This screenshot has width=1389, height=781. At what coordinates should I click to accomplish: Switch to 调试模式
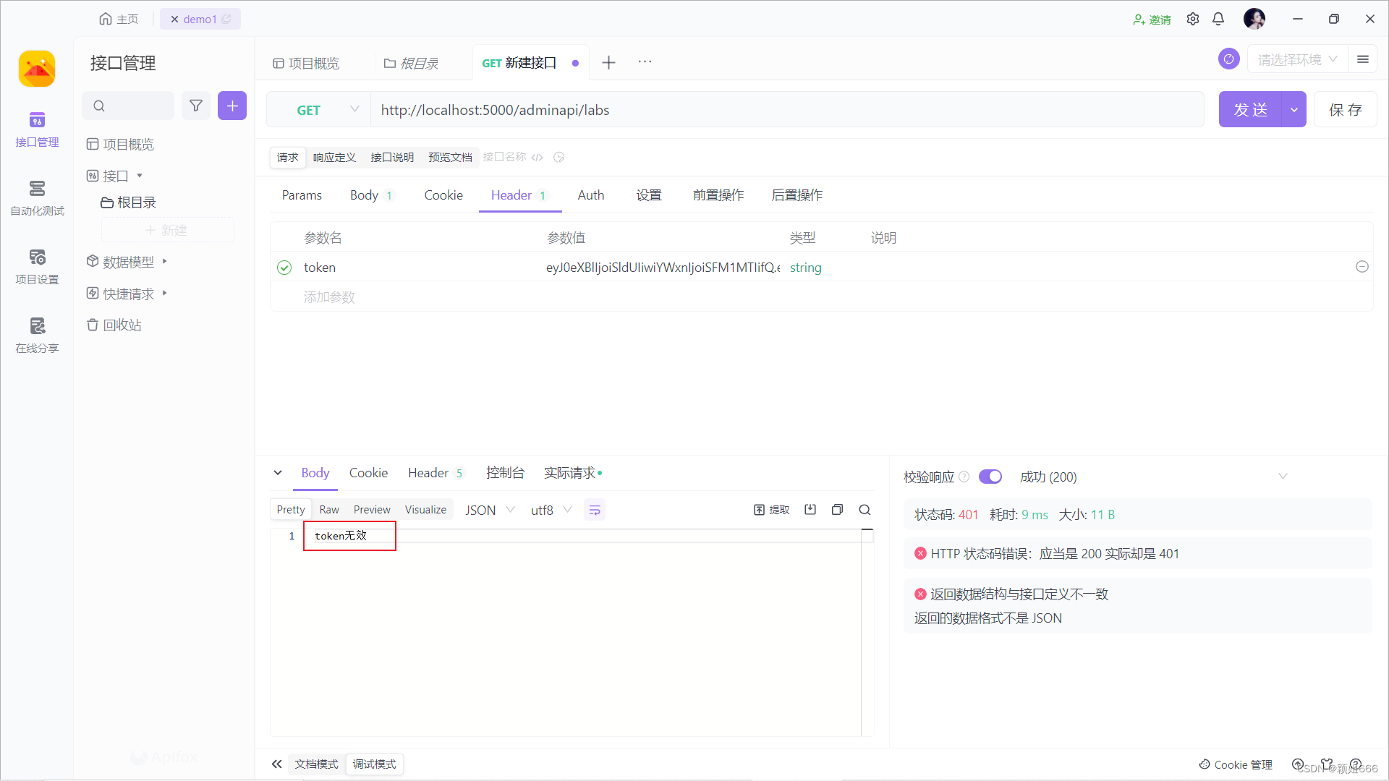[374, 764]
